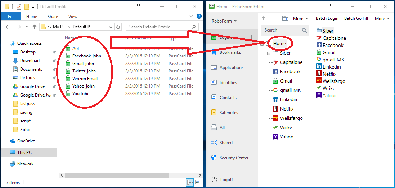Click Explorer up directory arrow
The image size is (395, 188).
[35, 27]
